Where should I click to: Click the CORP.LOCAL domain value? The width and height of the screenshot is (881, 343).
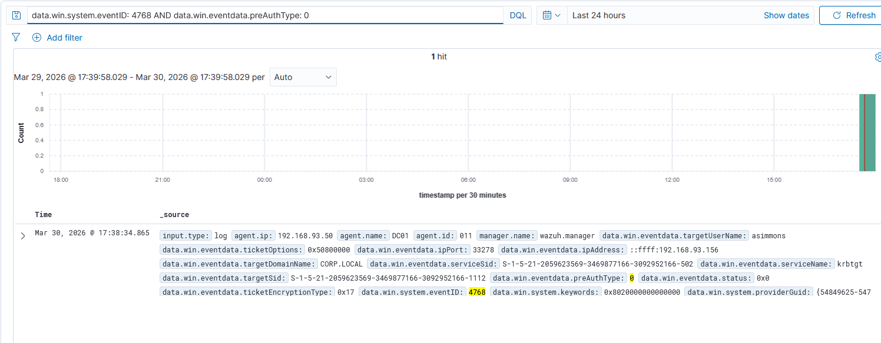point(341,264)
